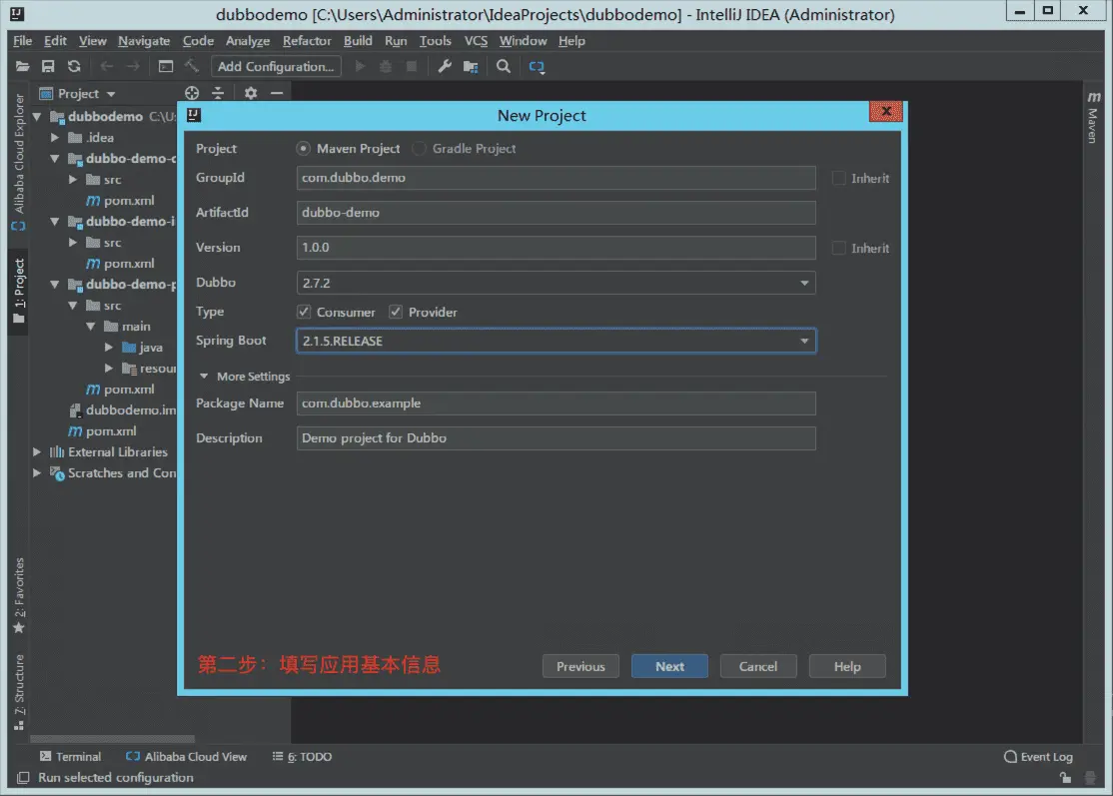Viewport: 1113px width, 796px height.
Task: Click the ArtifactId input field
Action: 556,213
